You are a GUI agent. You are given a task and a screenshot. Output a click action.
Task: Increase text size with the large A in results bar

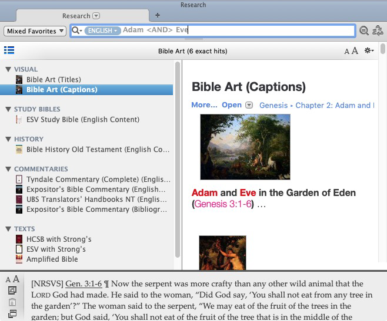[355, 51]
